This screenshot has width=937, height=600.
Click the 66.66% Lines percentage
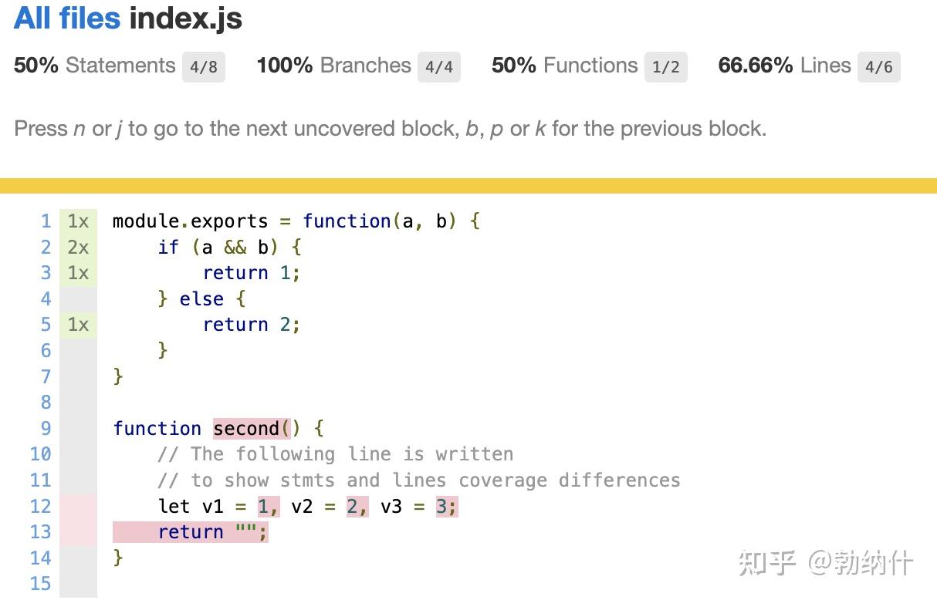[755, 66]
